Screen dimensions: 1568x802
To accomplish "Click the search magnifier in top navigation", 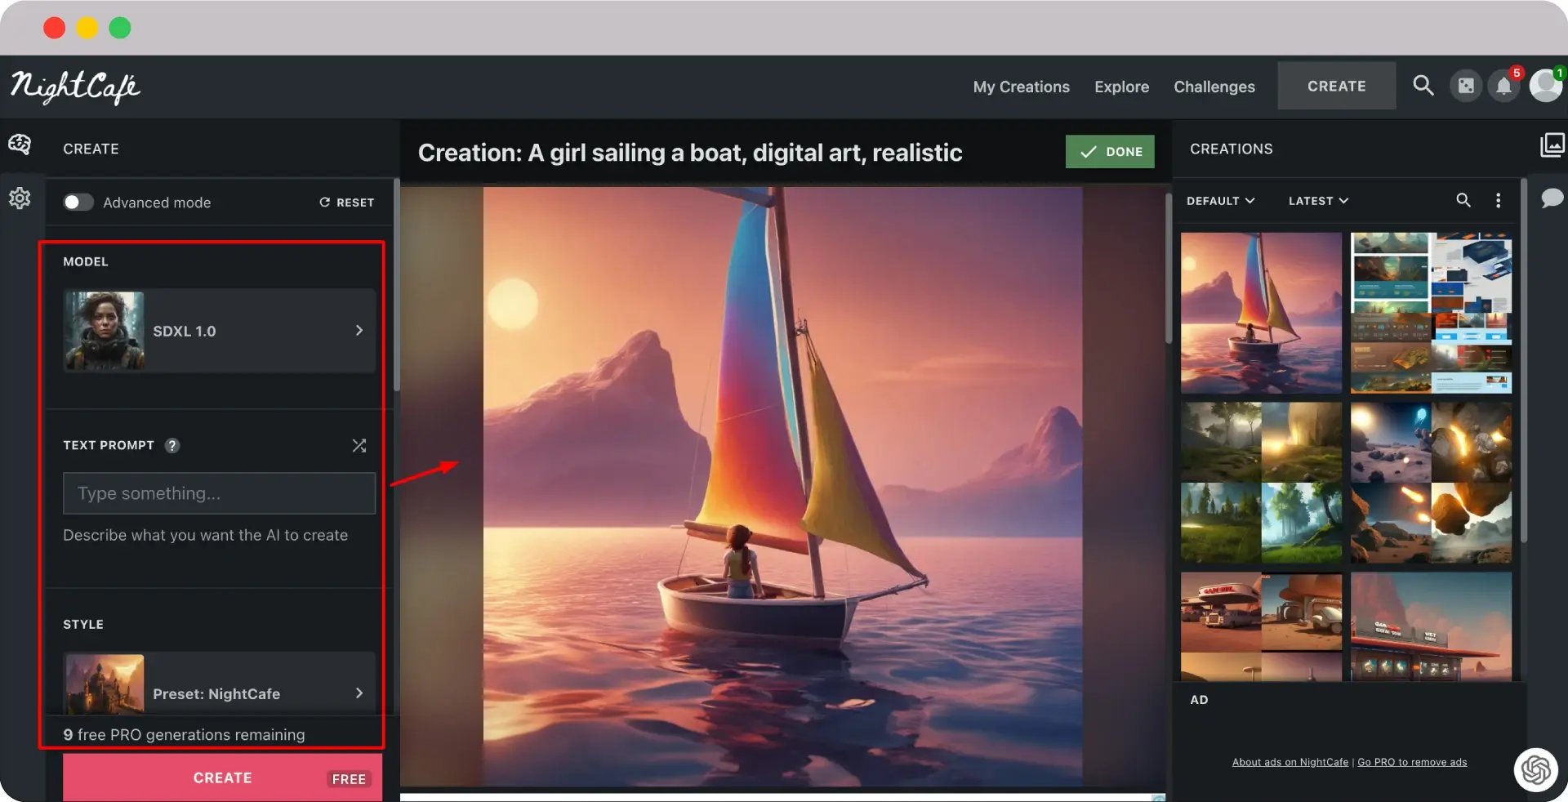I will click(1423, 86).
